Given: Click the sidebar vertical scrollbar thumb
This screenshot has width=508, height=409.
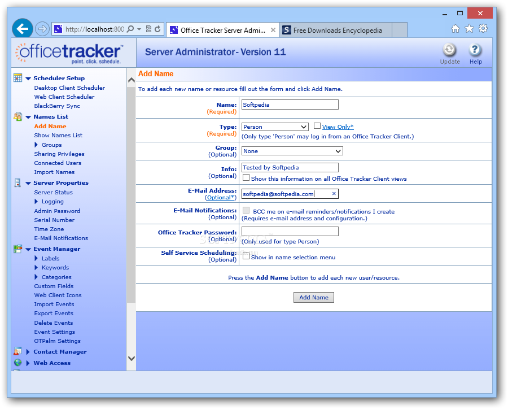Looking at the screenshot, I should pos(131,194).
